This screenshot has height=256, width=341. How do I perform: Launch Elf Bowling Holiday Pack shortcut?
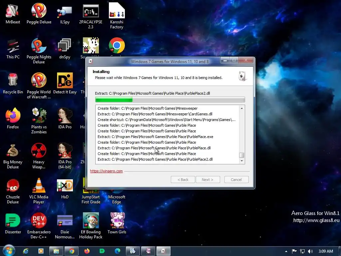tap(91, 226)
